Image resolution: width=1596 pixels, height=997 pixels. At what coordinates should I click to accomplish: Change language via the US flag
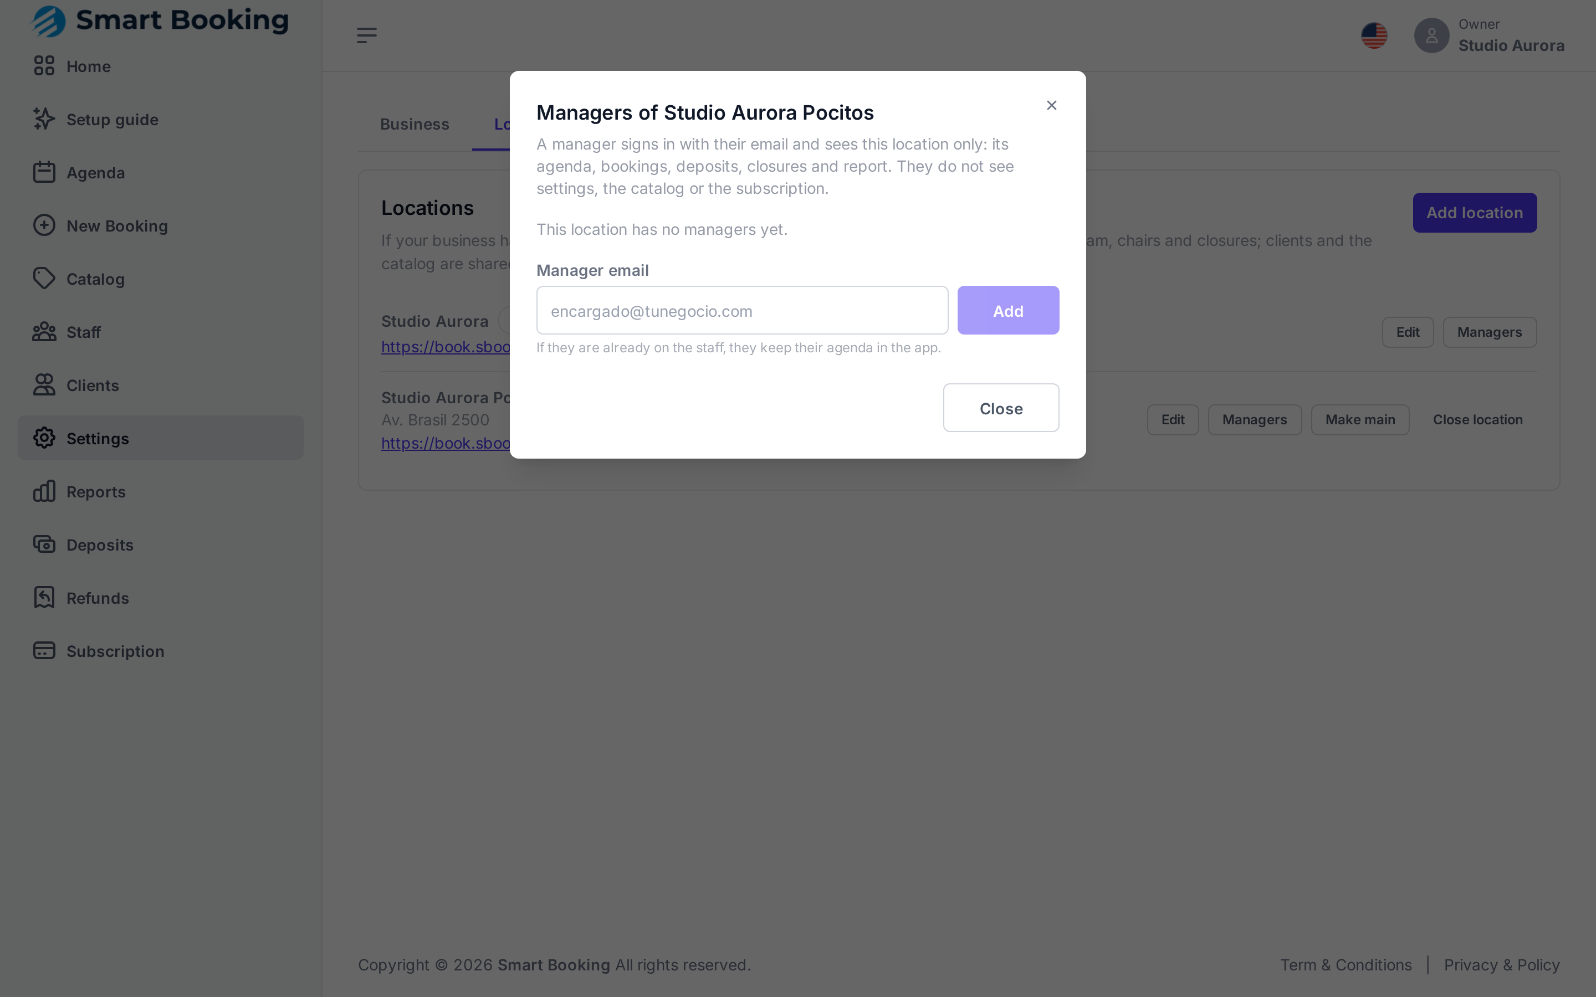pos(1374,35)
